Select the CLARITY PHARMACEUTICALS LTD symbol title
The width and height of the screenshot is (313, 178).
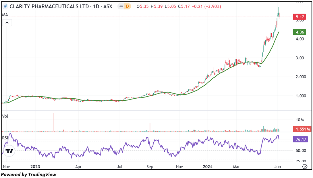[61, 6]
